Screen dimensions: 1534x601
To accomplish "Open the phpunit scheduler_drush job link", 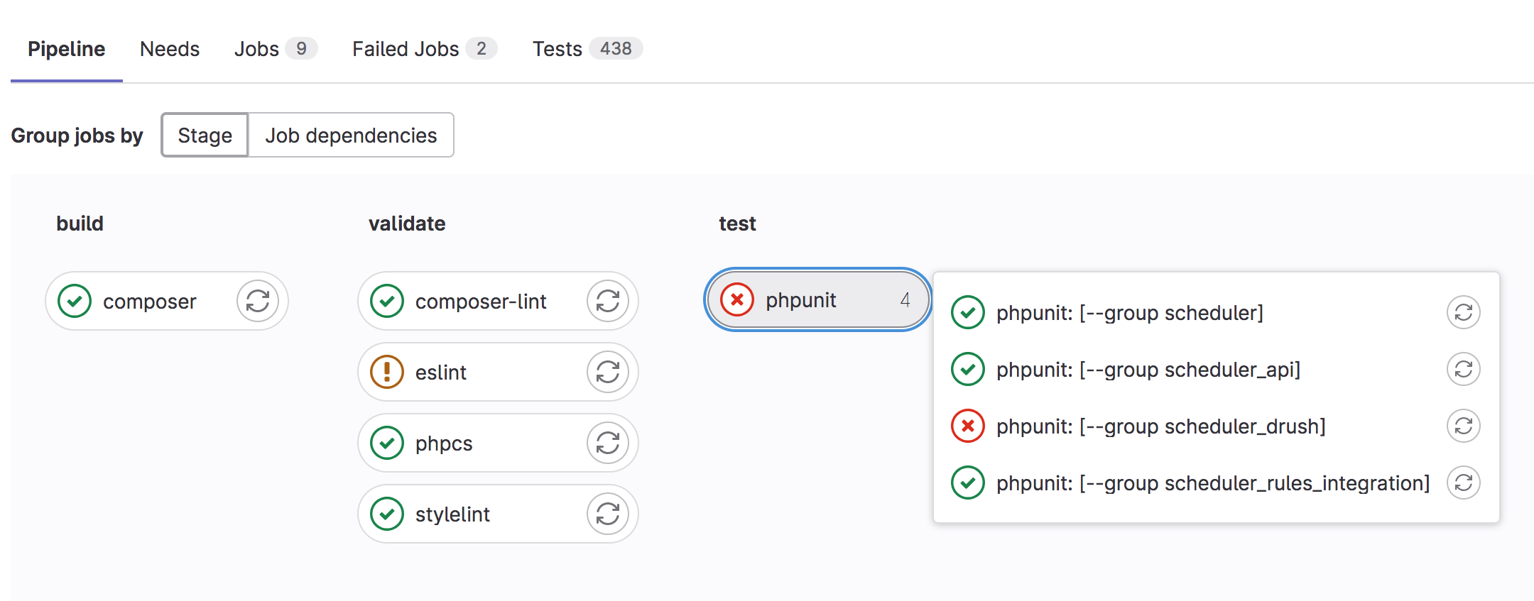I will click(1160, 426).
